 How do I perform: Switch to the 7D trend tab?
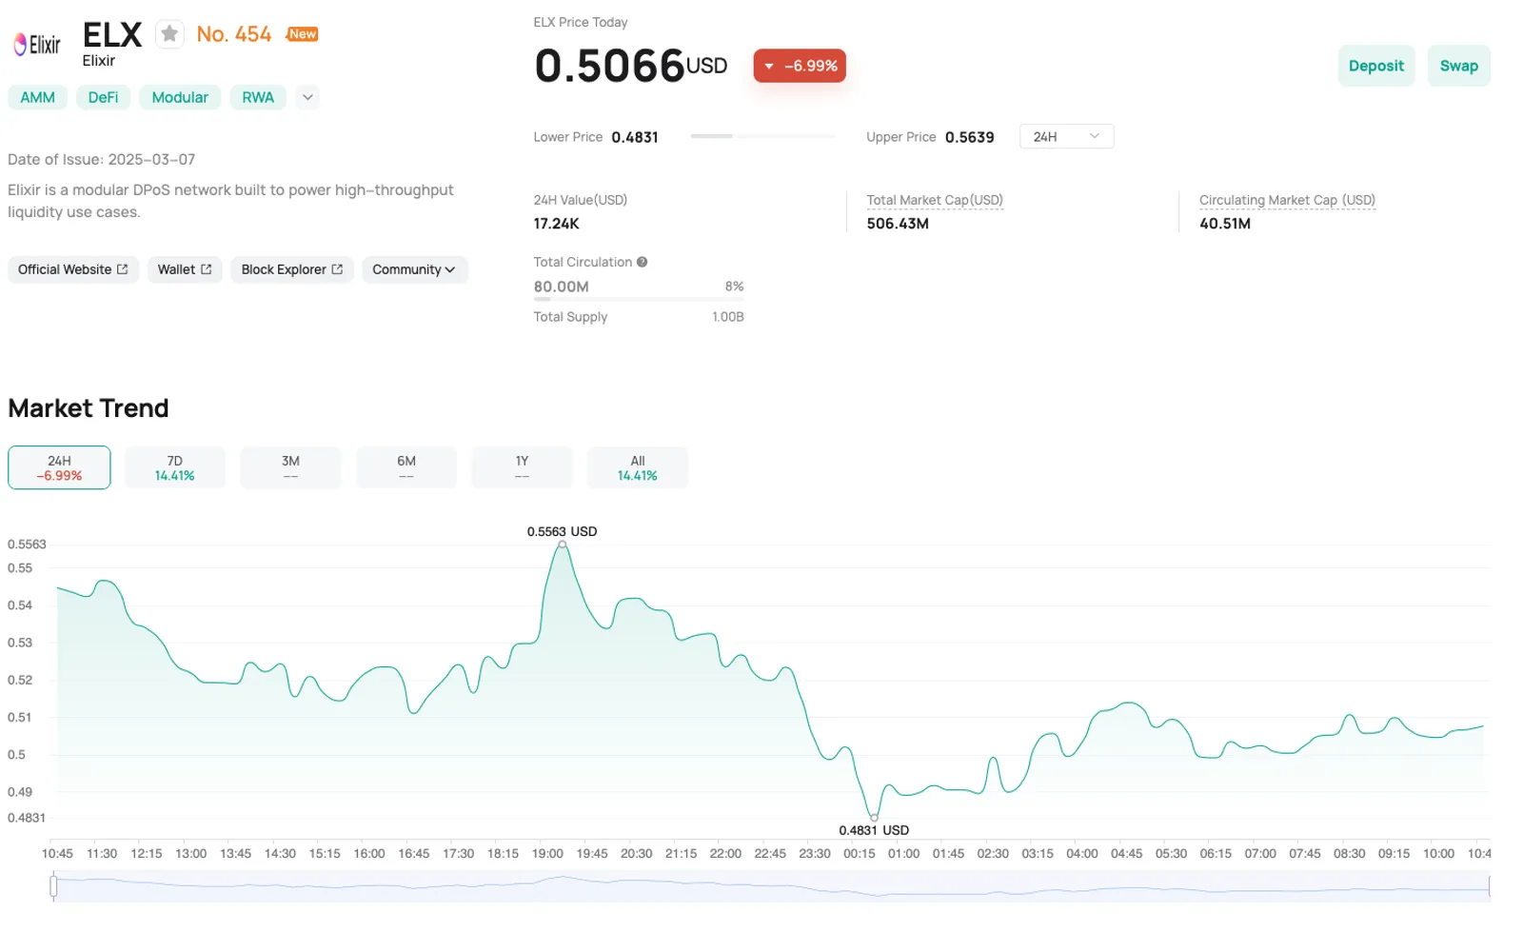[x=175, y=467]
